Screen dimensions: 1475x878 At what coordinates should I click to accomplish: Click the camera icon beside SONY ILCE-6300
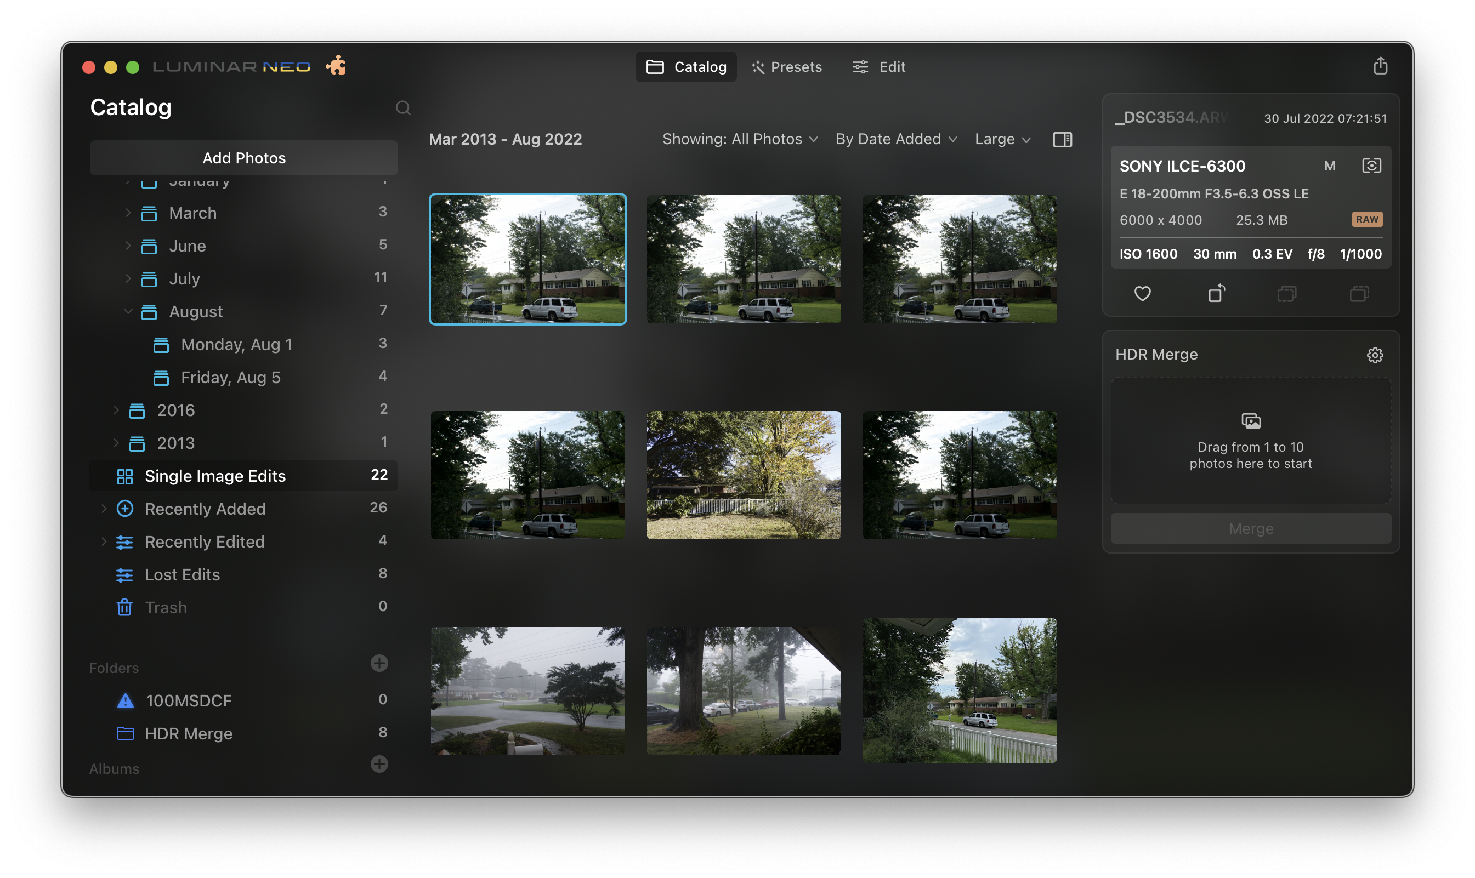[x=1371, y=166]
